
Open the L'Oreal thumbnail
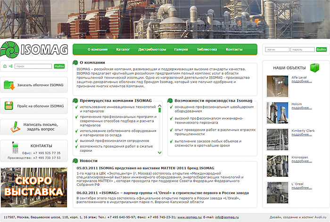tap(278, 193)
